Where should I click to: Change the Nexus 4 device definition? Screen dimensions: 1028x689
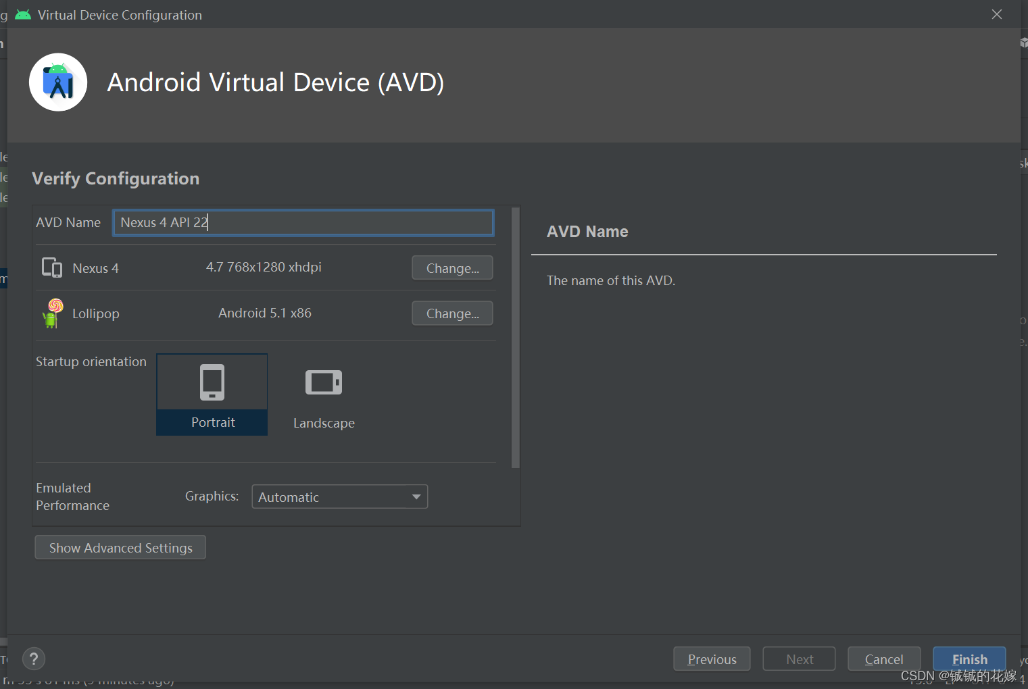pos(452,268)
